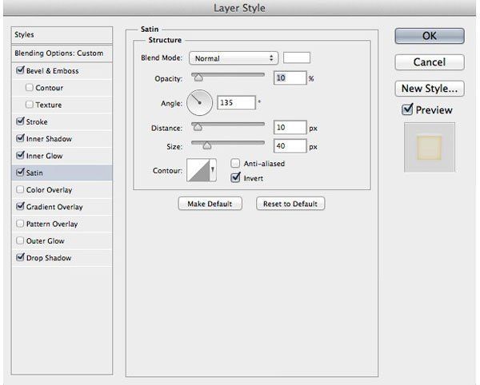480x385 pixels.
Task: Select the Inner Shadow label
Action: click(x=49, y=139)
